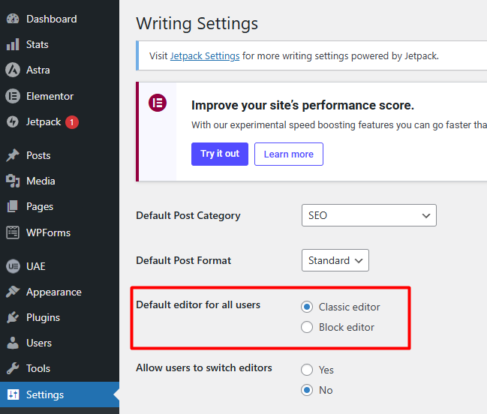This screenshot has width=487, height=414.
Task: Click the Jetpack lightning bolt icon
Action: (13, 121)
